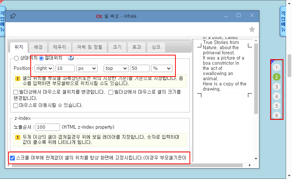Select the 절대위치 radio button

coord(41,58)
